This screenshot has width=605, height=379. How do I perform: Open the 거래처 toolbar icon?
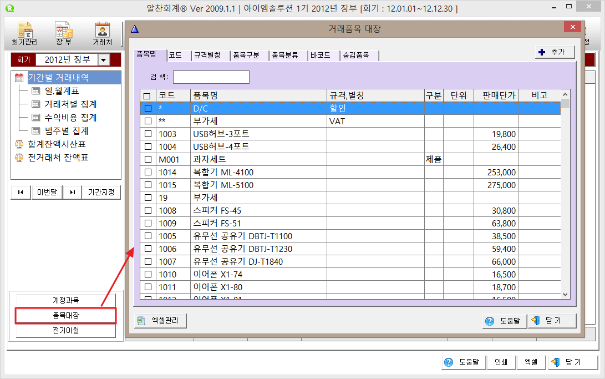pyautogui.click(x=102, y=34)
